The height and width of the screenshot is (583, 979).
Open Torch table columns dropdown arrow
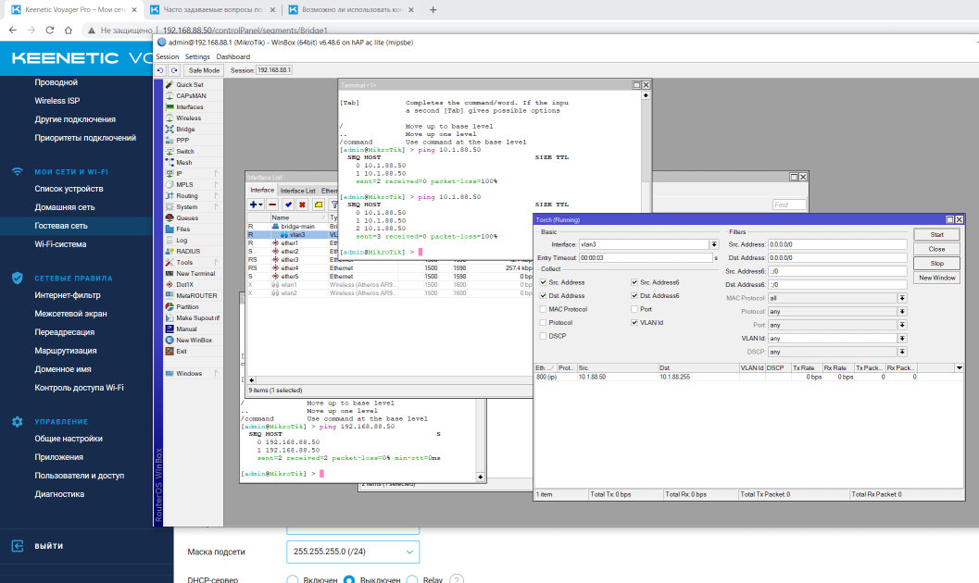tap(959, 368)
